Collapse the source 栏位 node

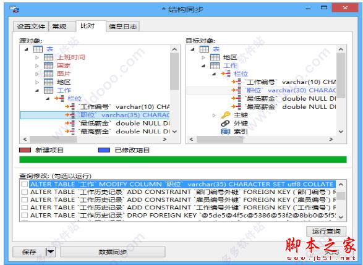coord(48,99)
